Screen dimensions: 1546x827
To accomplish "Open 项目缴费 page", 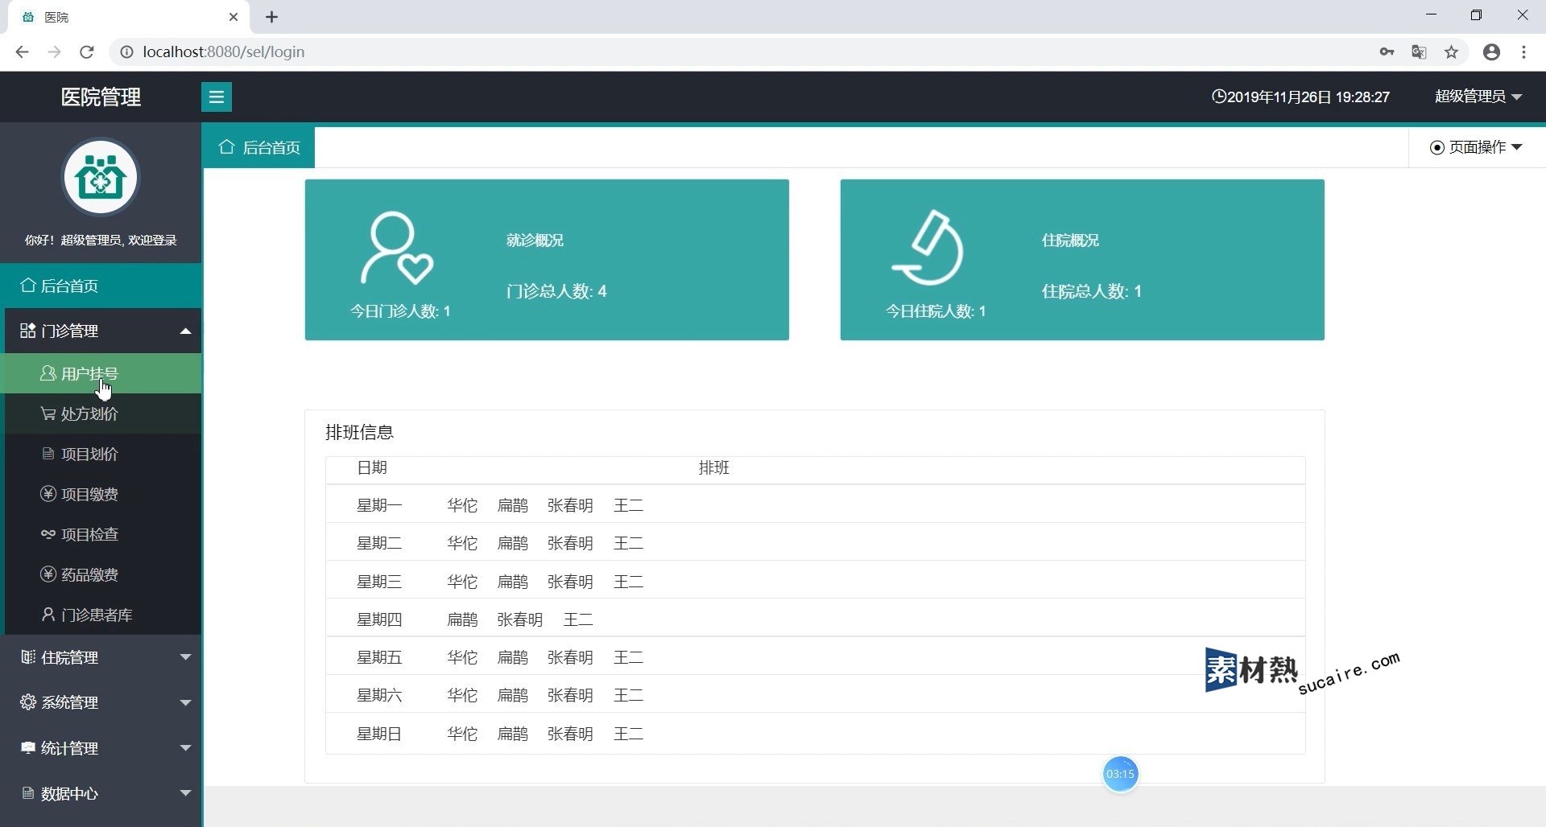I will point(101,494).
